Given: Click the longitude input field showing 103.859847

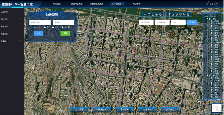Looking at the screenshot, I should [x=146, y=22].
